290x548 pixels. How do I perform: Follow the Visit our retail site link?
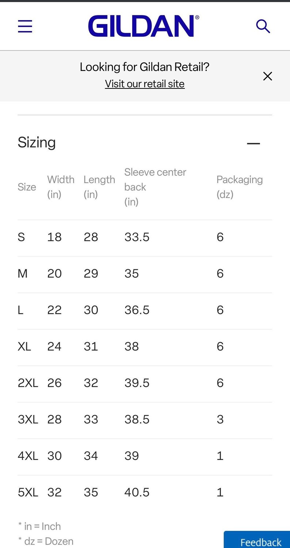tap(145, 84)
